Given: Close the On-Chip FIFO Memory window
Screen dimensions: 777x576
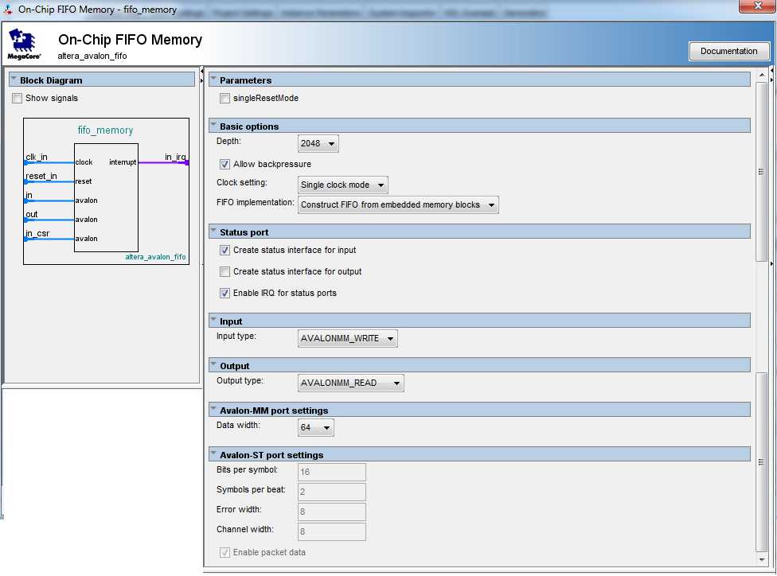Looking at the screenshot, I should tap(757, 6).
